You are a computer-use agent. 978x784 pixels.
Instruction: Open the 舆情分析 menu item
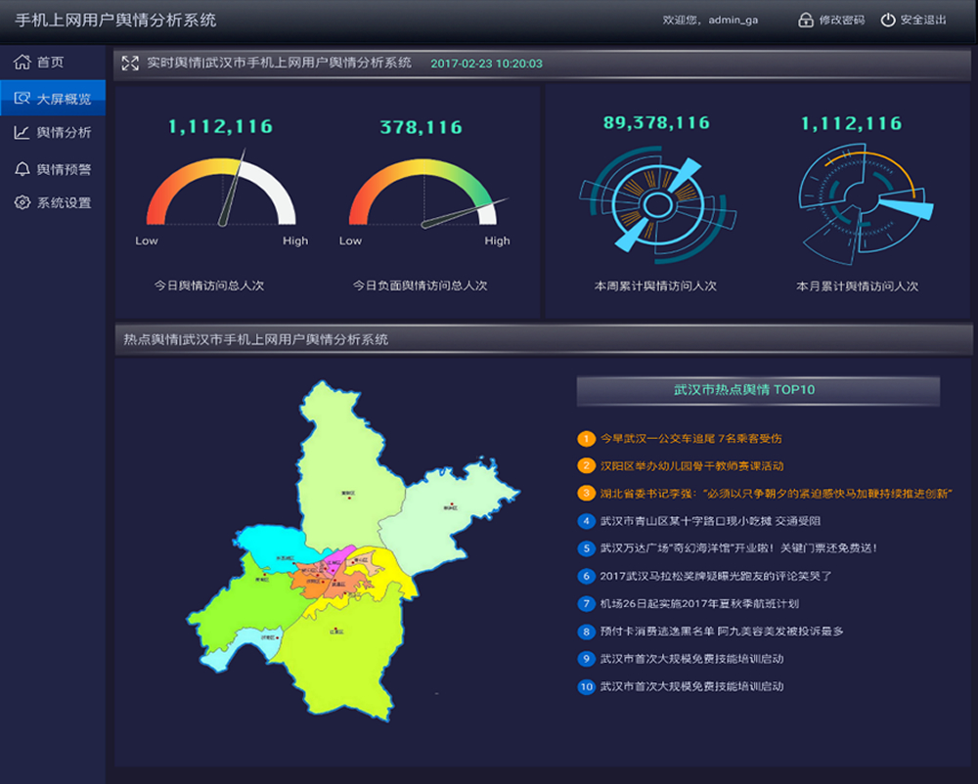pyautogui.click(x=64, y=133)
